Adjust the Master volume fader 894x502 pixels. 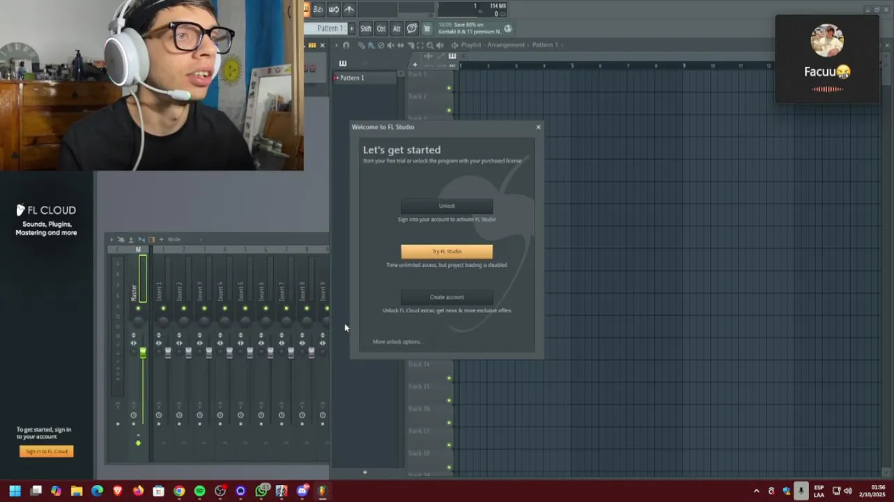[x=143, y=353]
